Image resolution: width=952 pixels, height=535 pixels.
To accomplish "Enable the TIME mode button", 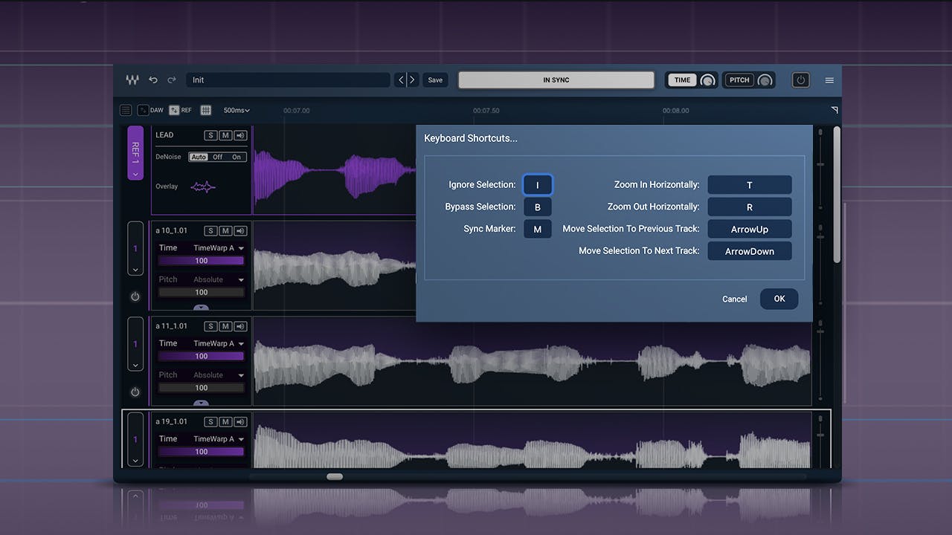I will pyautogui.click(x=682, y=80).
